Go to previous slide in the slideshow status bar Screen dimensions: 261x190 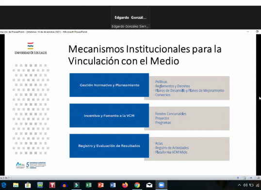(x=238, y=178)
